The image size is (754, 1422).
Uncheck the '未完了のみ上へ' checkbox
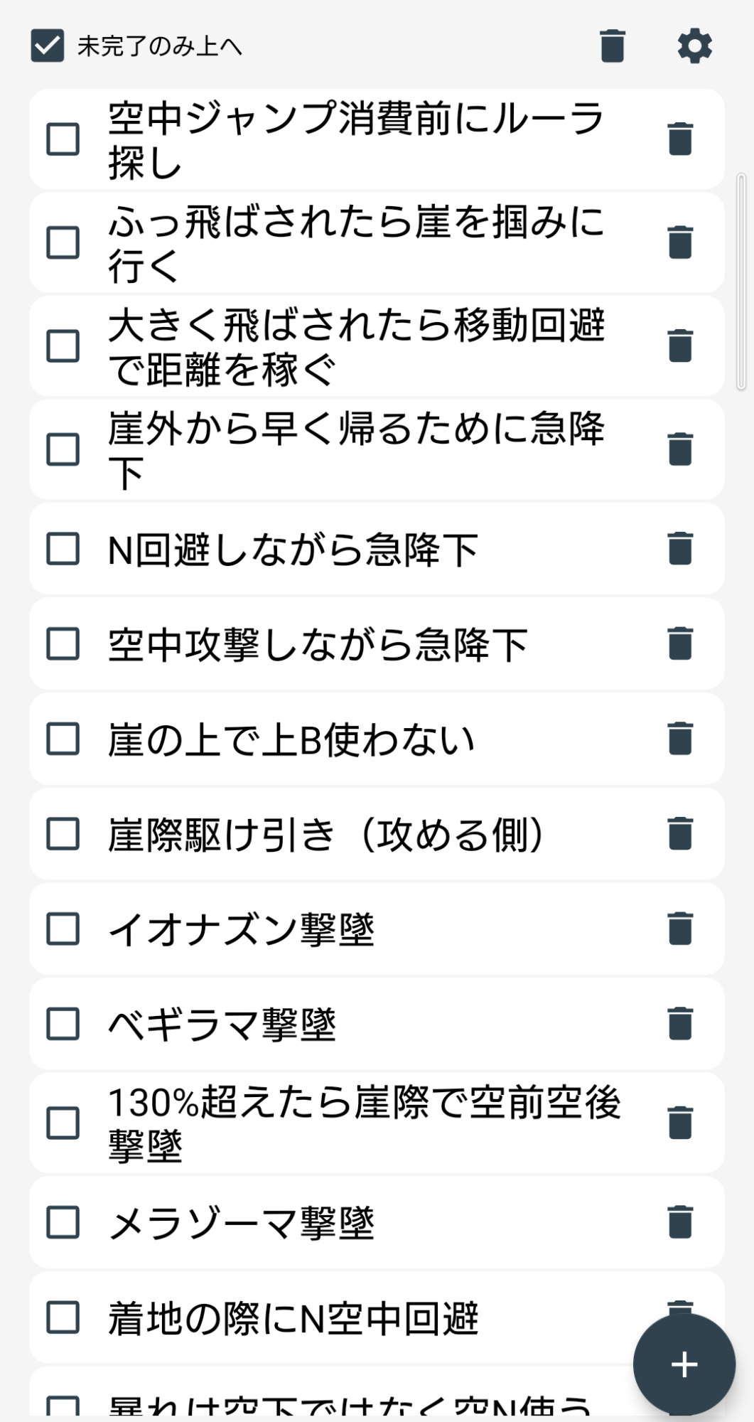click(48, 46)
